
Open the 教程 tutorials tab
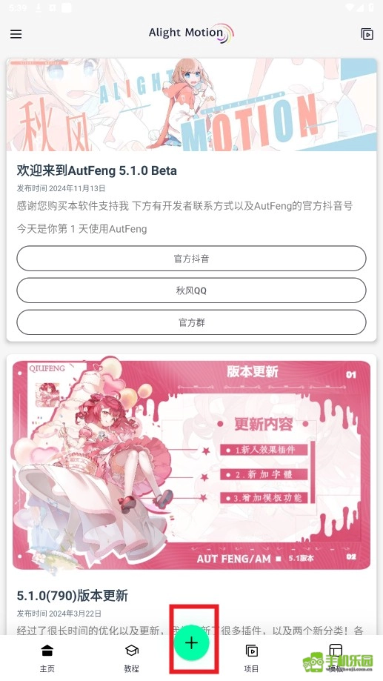click(132, 657)
